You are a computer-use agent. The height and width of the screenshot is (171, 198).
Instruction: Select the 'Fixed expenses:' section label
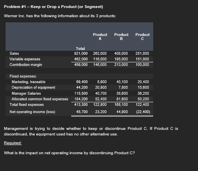(x=23, y=76)
